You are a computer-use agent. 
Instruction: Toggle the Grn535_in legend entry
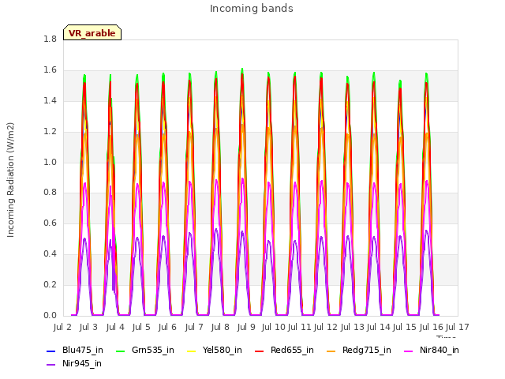(145, 350)
